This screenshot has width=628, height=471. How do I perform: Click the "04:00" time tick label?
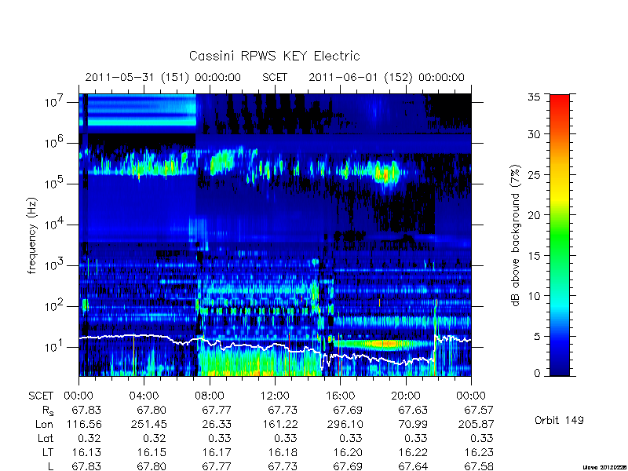point(144,396)
